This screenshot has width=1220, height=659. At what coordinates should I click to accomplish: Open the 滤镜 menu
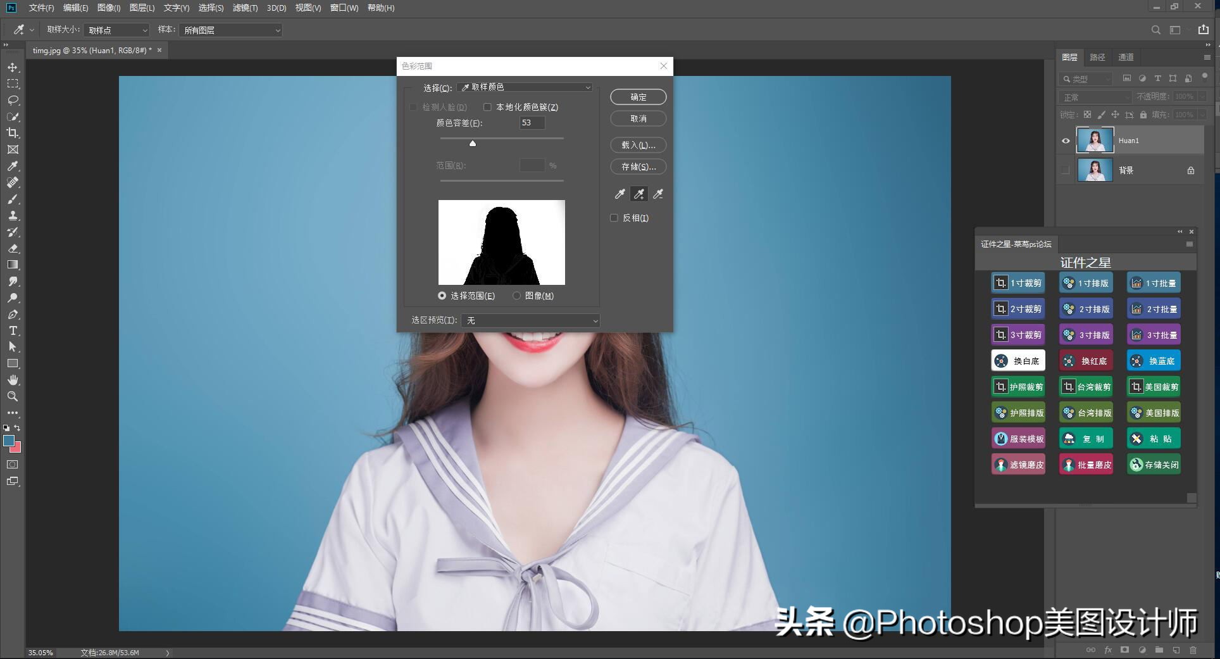point(244,8)
